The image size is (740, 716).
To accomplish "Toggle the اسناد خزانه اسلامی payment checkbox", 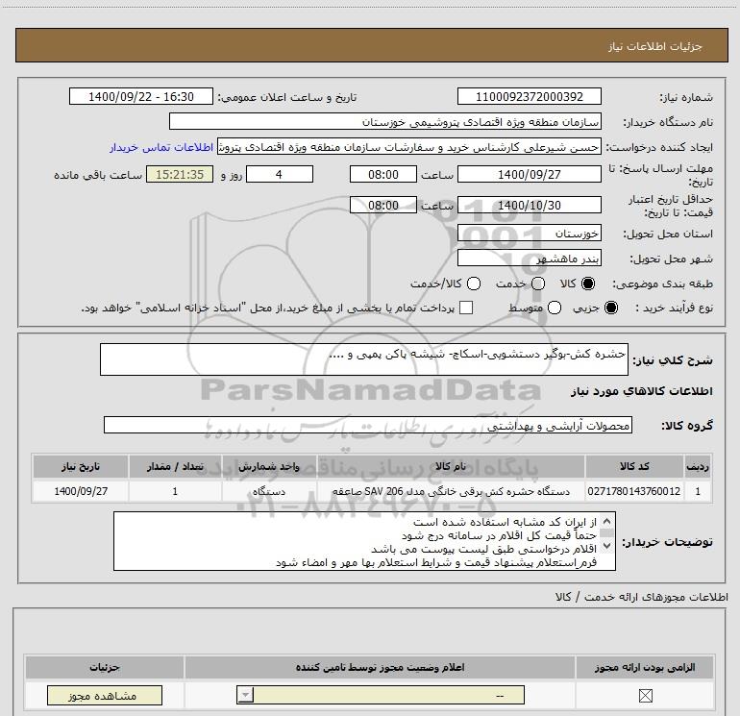I will tap(466, 308).
